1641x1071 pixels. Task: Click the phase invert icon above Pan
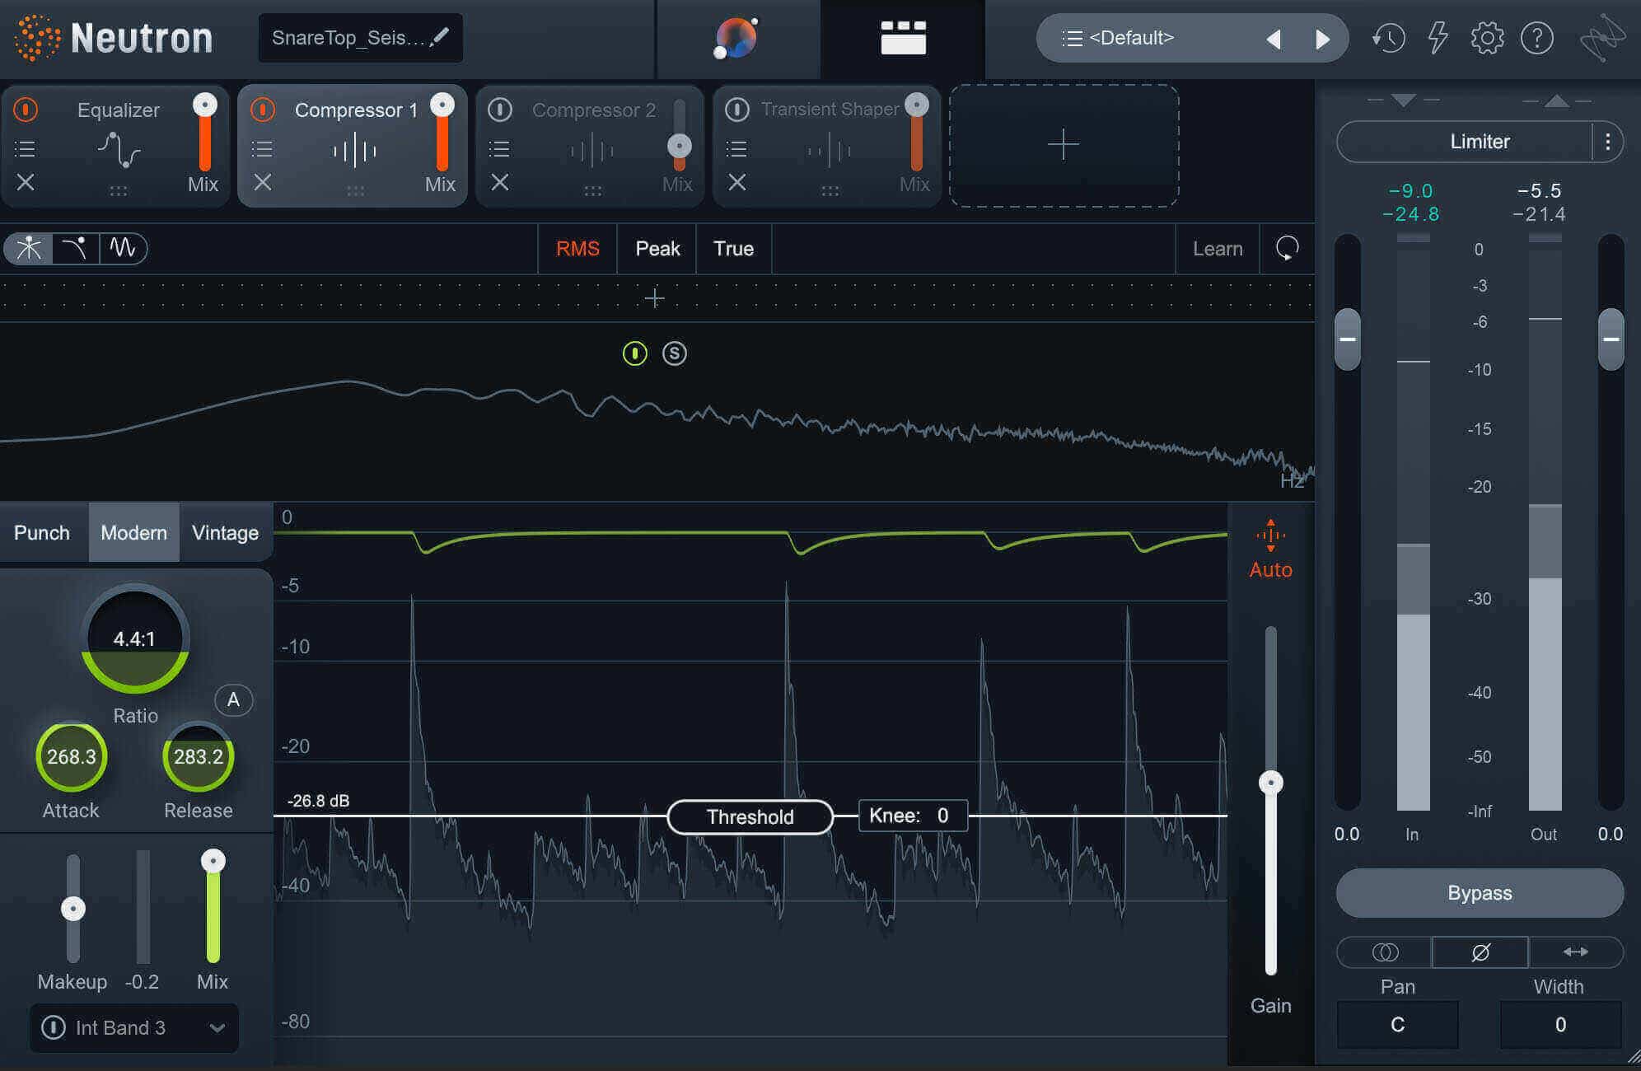[1480, 952]
